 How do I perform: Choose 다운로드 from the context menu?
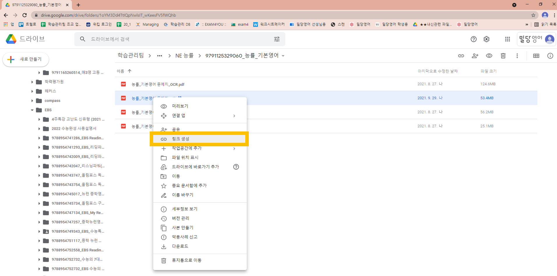click(x=200, y=246)
